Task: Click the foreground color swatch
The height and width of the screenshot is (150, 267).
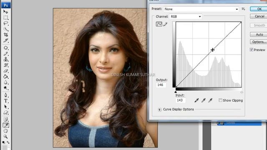Action: point(5,147)
